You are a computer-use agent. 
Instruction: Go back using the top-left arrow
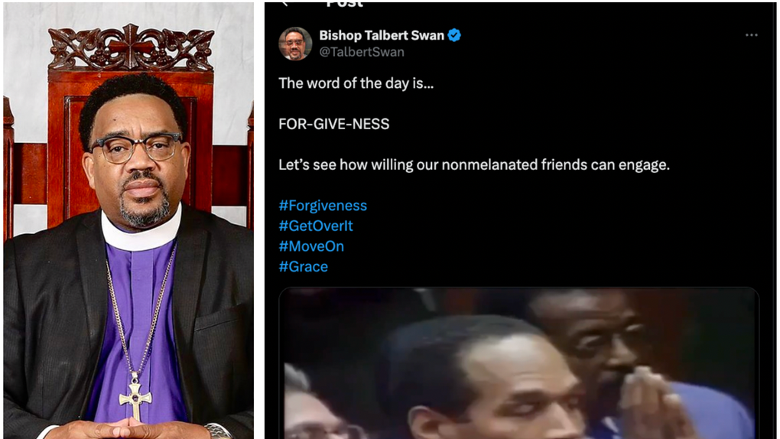[x=285, y=4]
